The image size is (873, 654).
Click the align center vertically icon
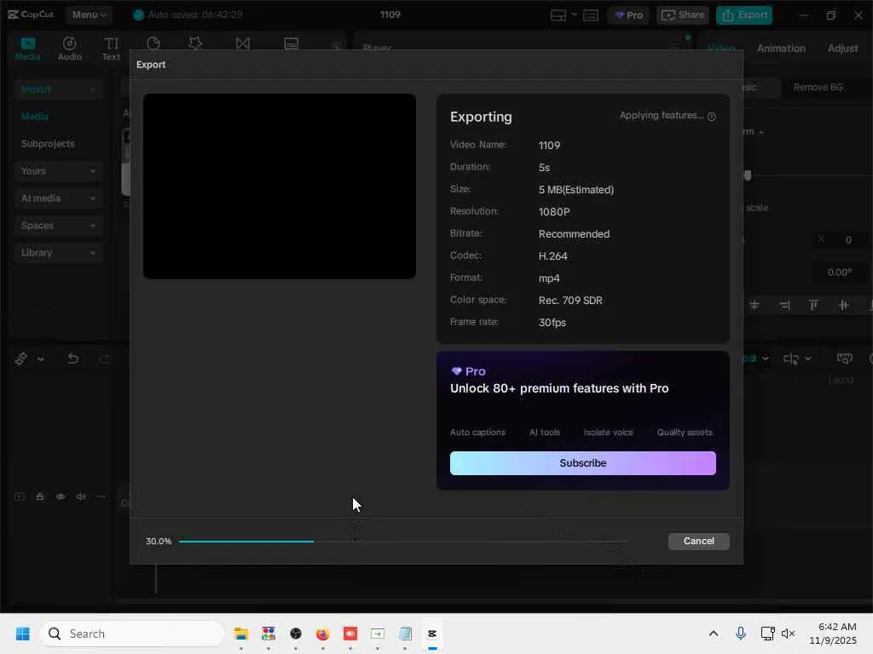[843, 305]
